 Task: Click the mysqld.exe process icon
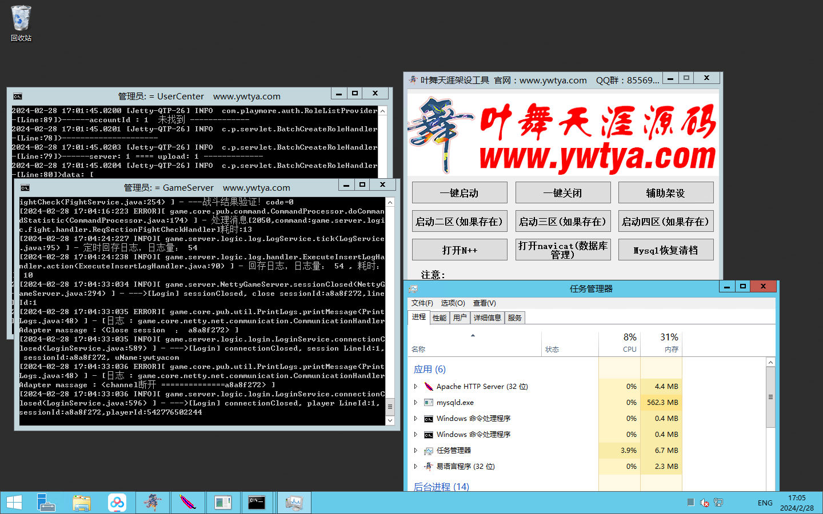429,403
